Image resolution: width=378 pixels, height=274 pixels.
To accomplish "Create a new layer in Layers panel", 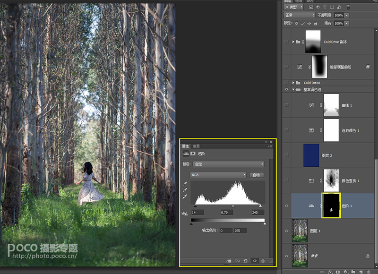I will pos(361,272).
